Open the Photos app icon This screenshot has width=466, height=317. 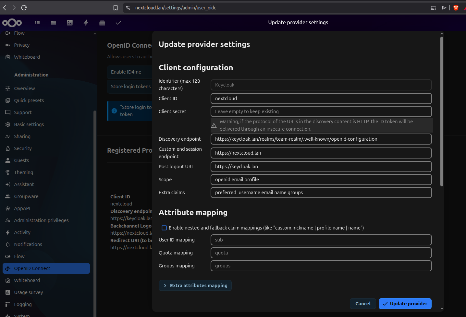69,23
